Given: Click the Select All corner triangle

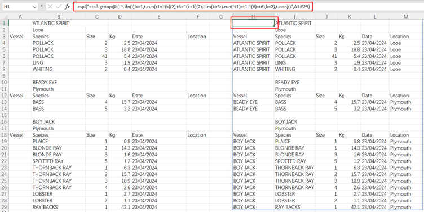Looking at the screenshot, I should (x=5, y=17).
